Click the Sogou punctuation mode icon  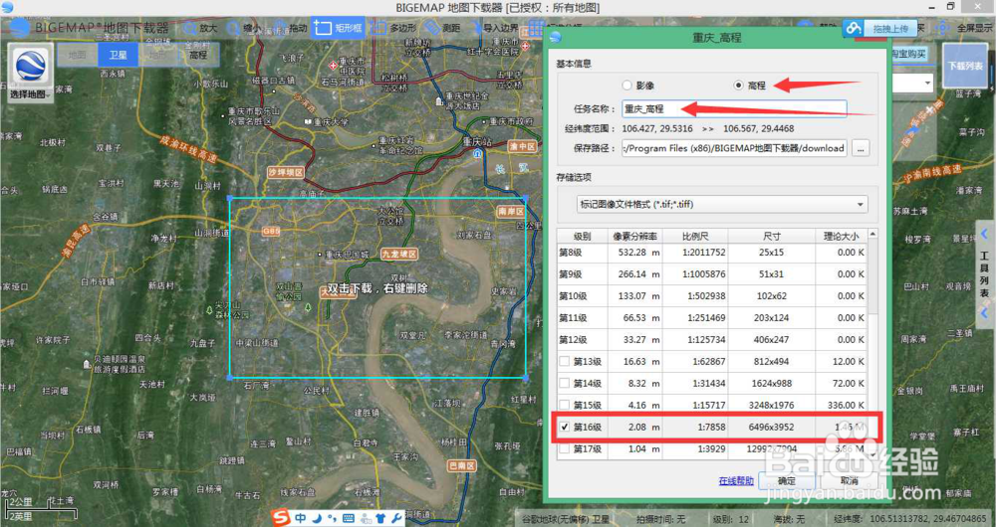[x=332, y=517]
